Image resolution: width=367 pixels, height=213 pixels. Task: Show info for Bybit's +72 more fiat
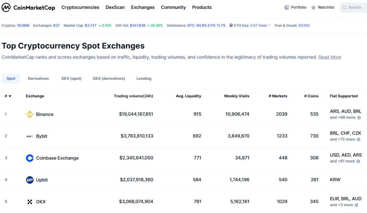point(359,139)
